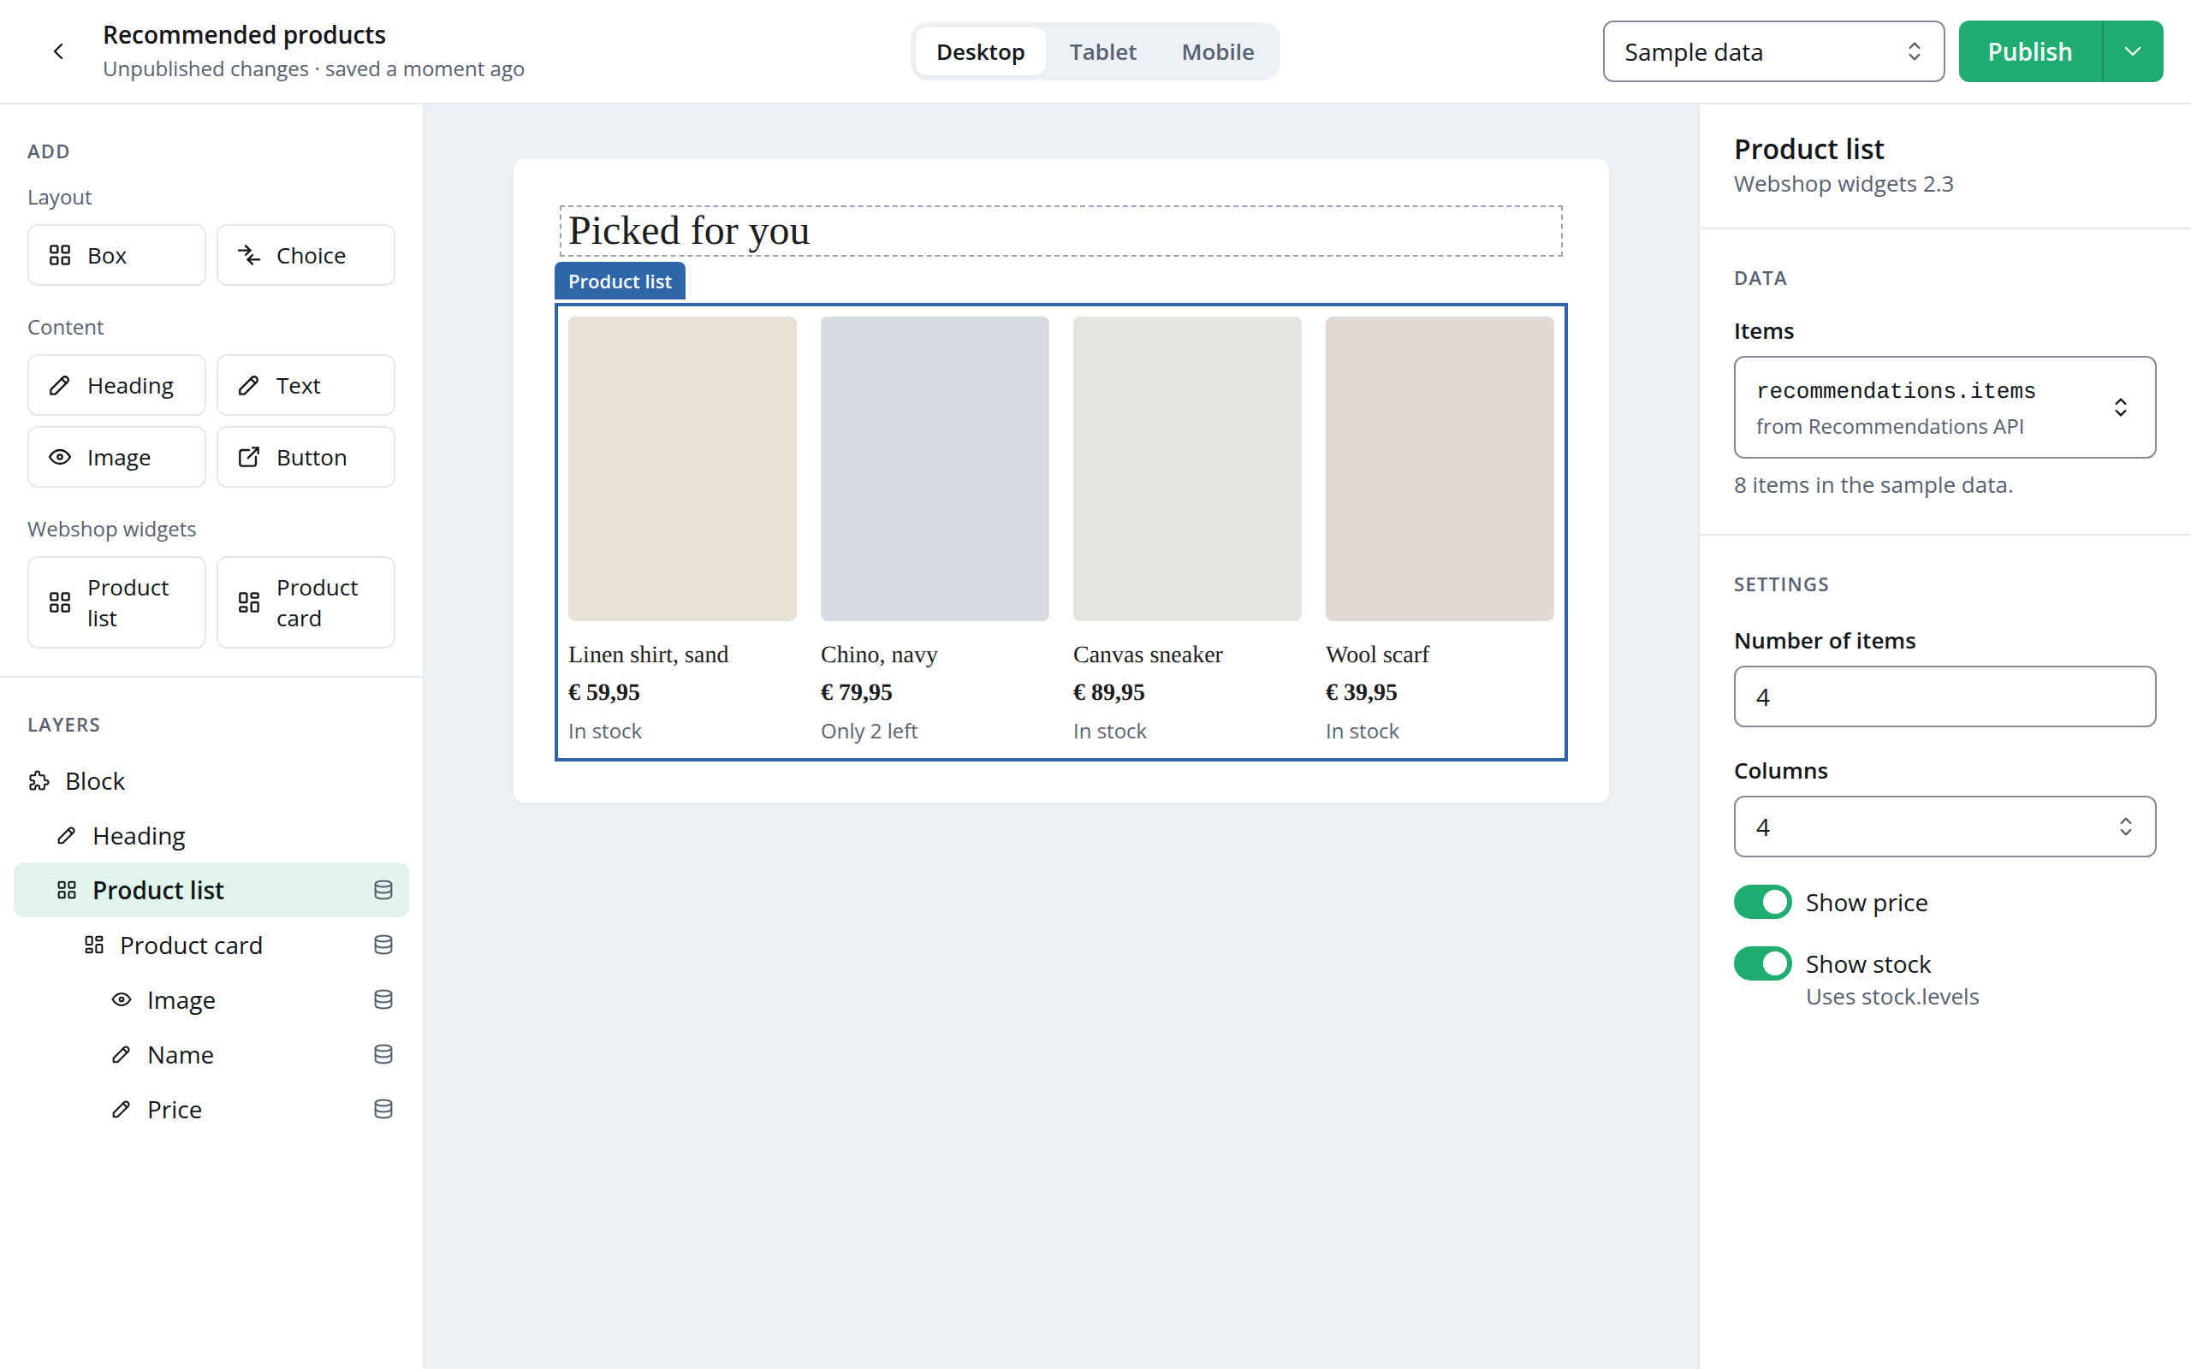Screen dimensions: 2191x1369
Task: Click data binding icon on Name layer
Action: 383,1055
